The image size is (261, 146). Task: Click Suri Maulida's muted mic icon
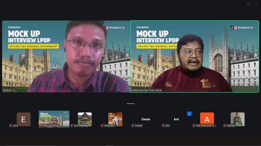[72, 125]
